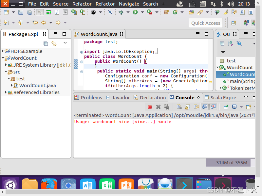Toggle Link with Editor in Package Explorer
Screen dimensions: 262x196
[54, 44]
